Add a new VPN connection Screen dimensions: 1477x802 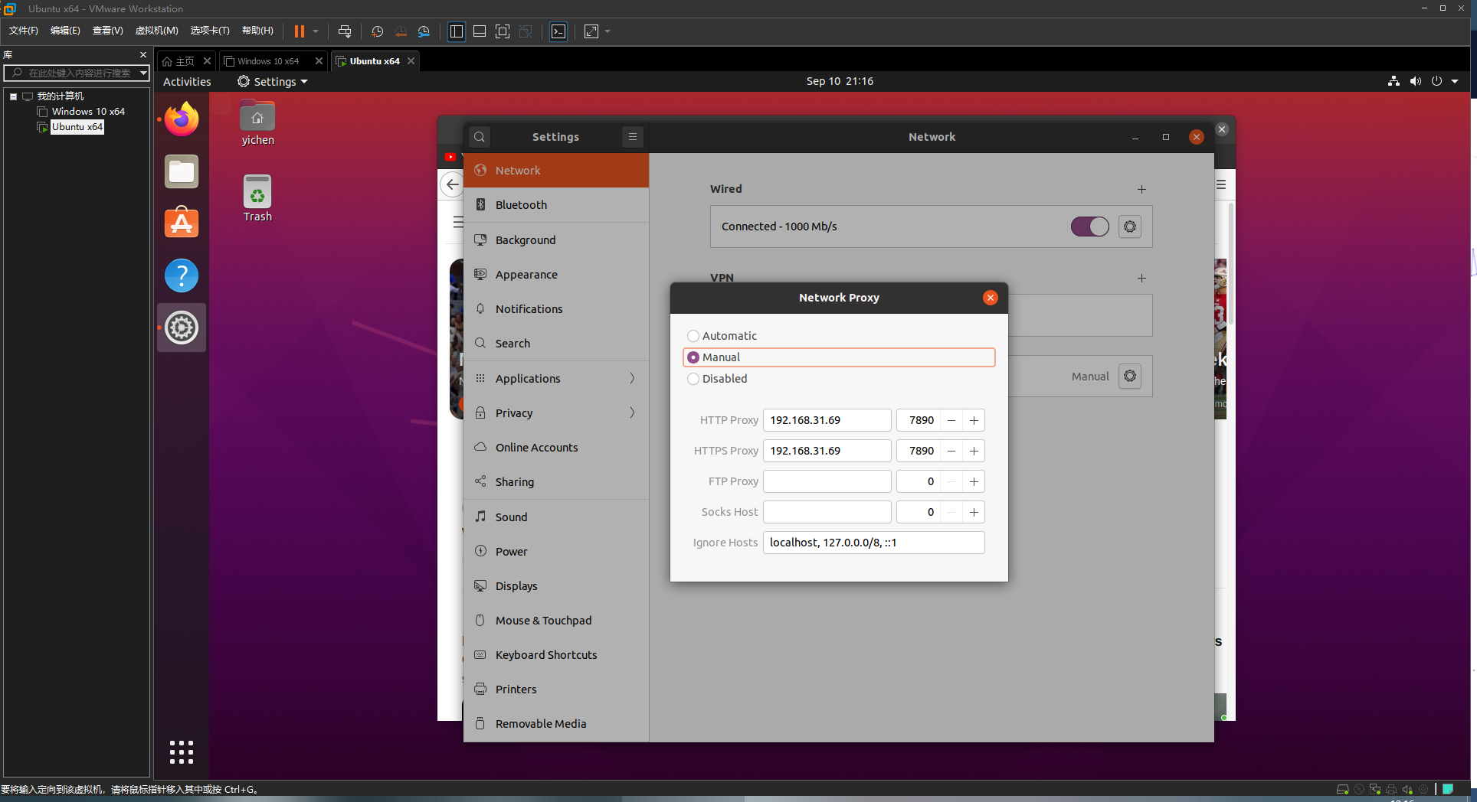(1141, 278)
